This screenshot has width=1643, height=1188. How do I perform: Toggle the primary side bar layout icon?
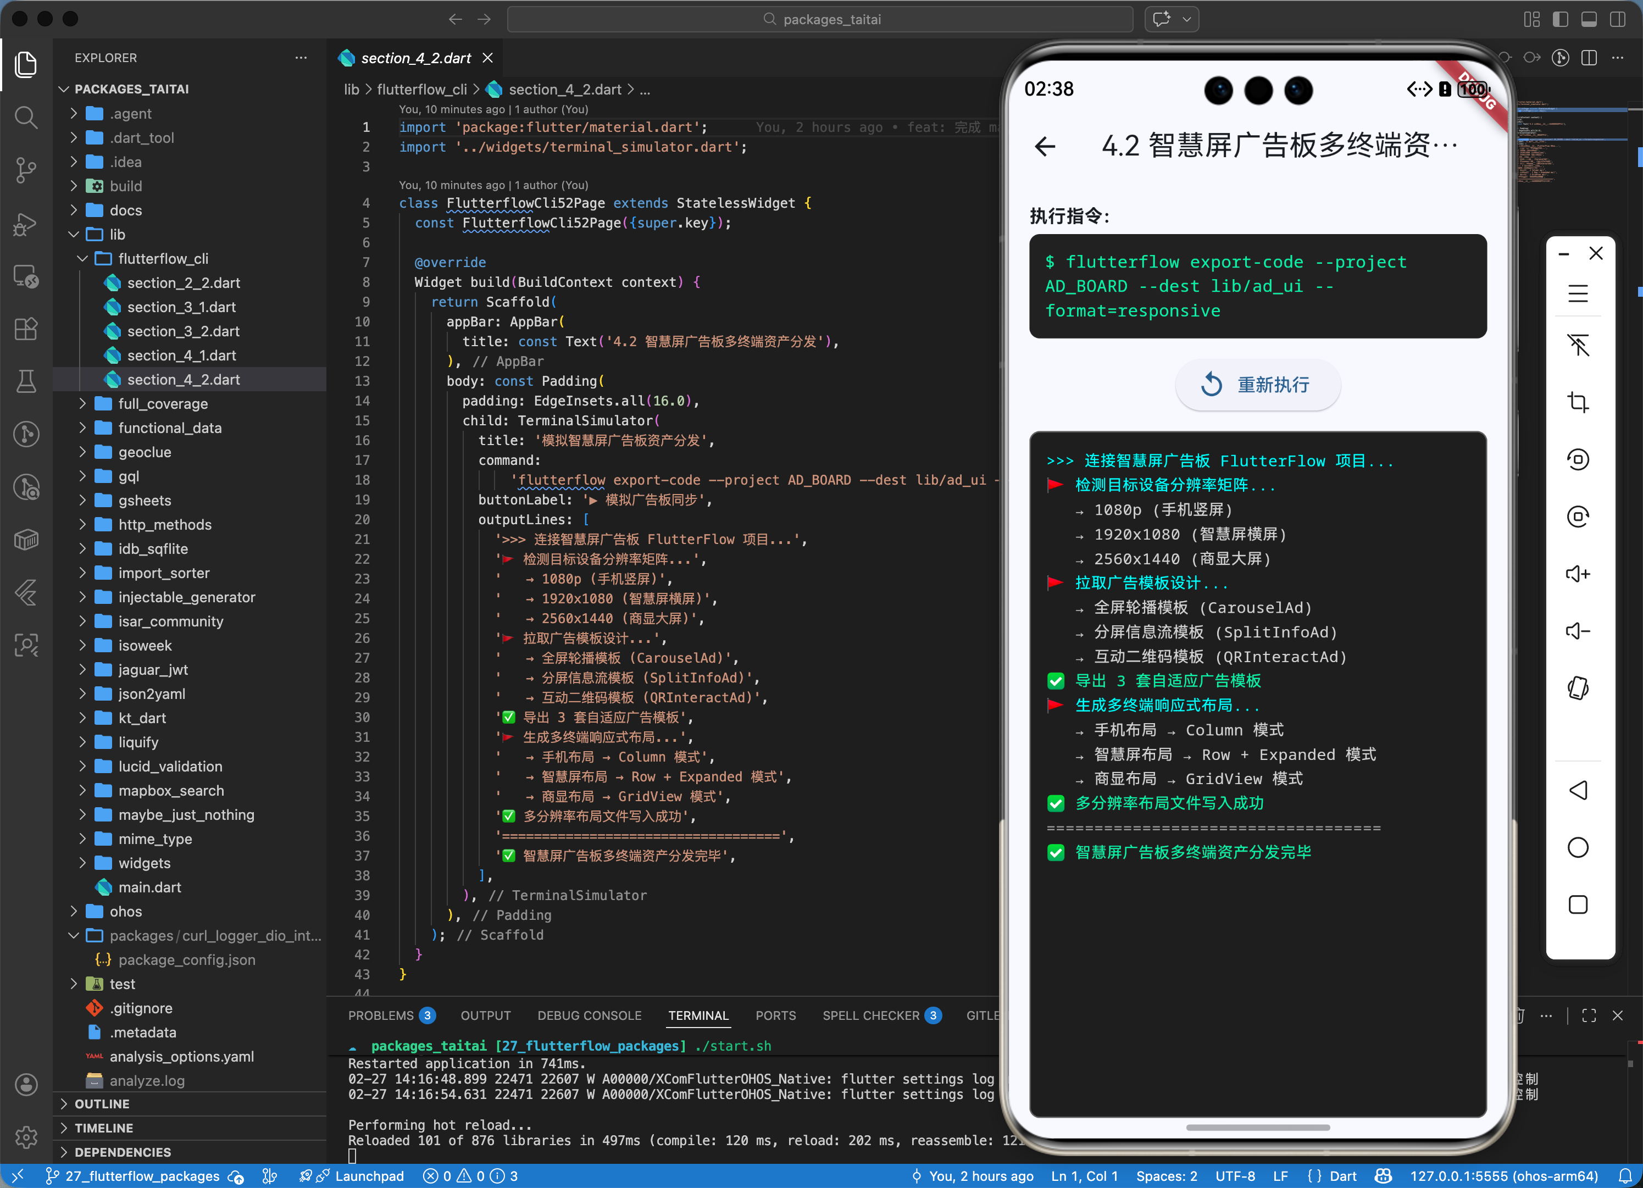(x=1561, y=20)
